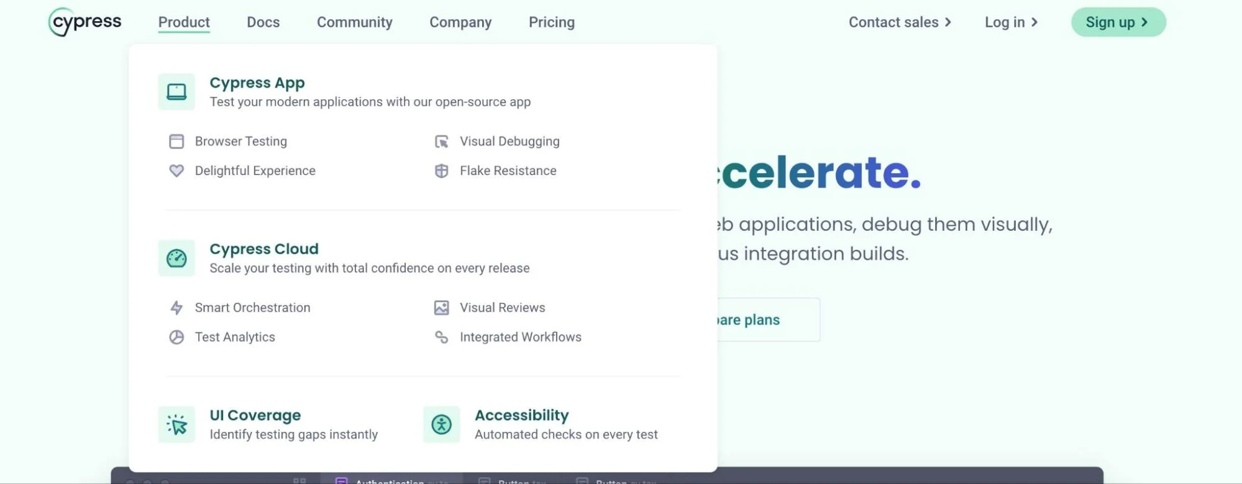The image size is (1242, 484).
Task: Click the Cypress App laptop icon
Action: pyautogui.click(x=176, y=92)
